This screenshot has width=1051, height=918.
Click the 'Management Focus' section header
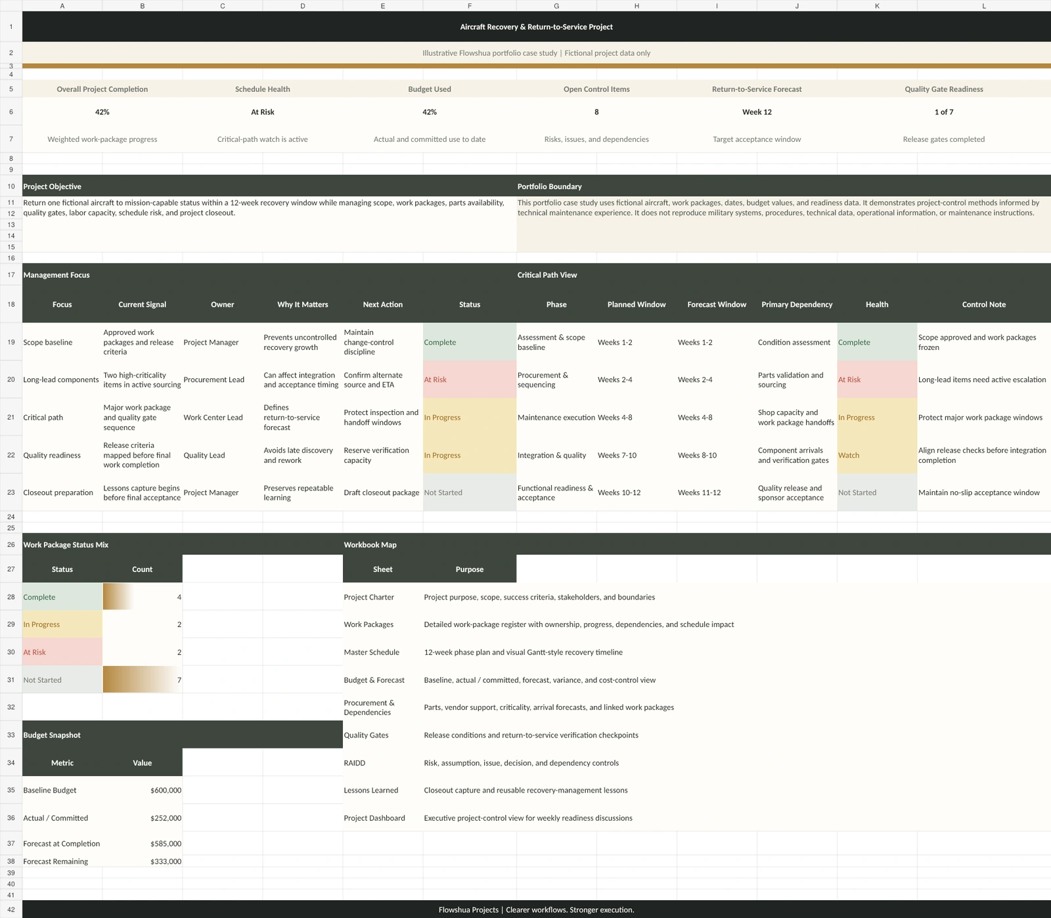(x=56, y=275)
